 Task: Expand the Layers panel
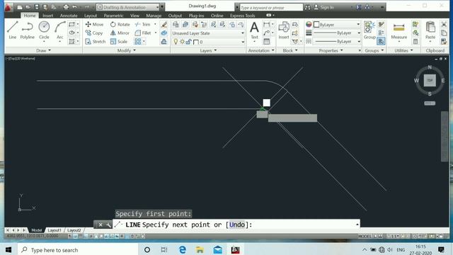[x=208, y=50]
